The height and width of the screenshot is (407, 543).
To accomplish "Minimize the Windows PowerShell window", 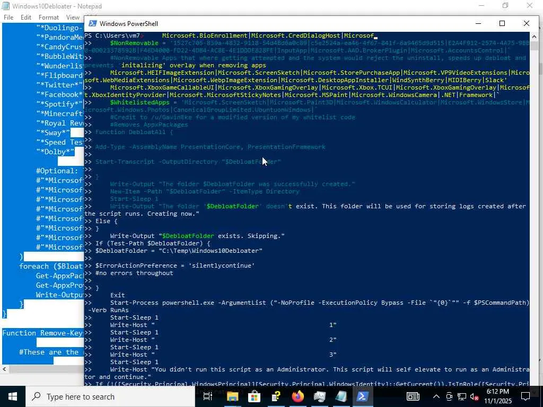I will coord(478,23).
